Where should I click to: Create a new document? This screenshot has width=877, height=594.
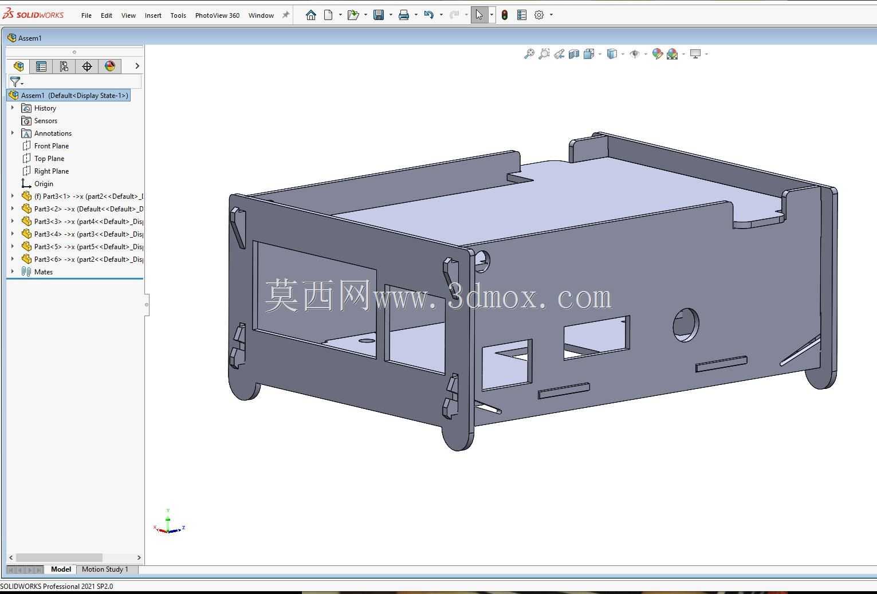point(328,15)
